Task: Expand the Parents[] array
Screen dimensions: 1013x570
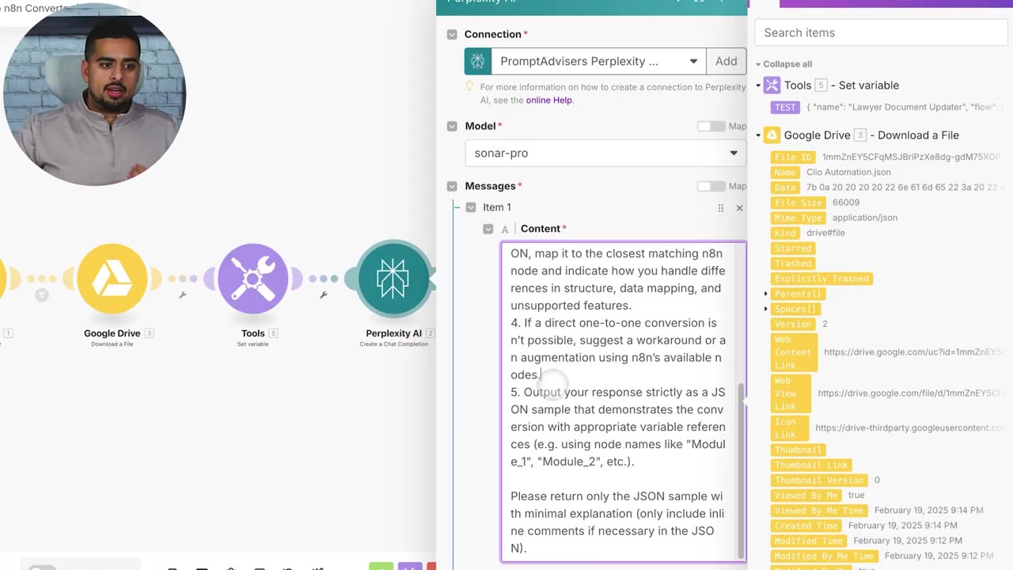Action: tap(765, 294)
